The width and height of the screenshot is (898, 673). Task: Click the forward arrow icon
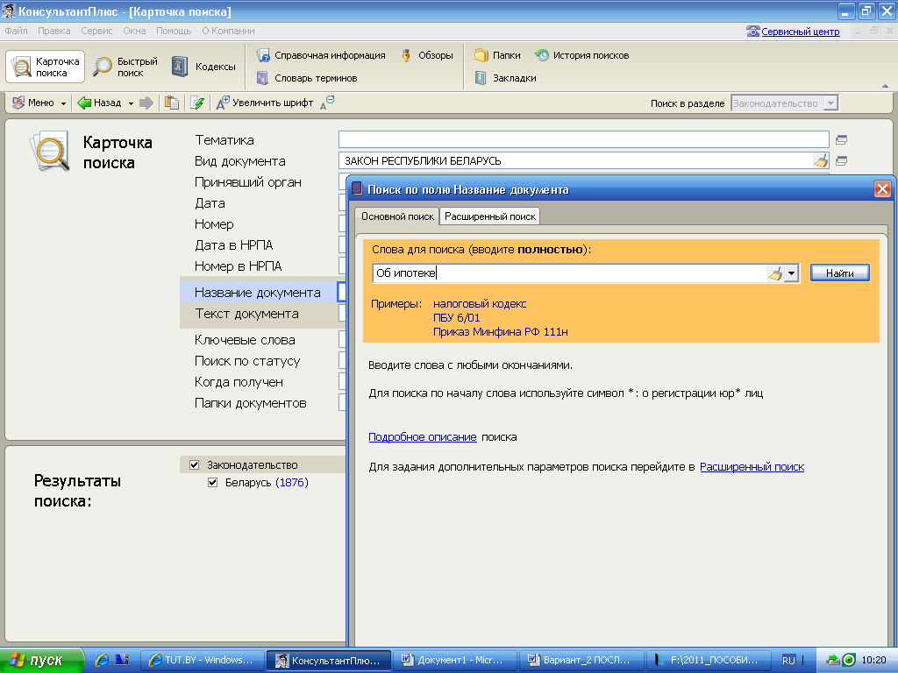(146, 103)
